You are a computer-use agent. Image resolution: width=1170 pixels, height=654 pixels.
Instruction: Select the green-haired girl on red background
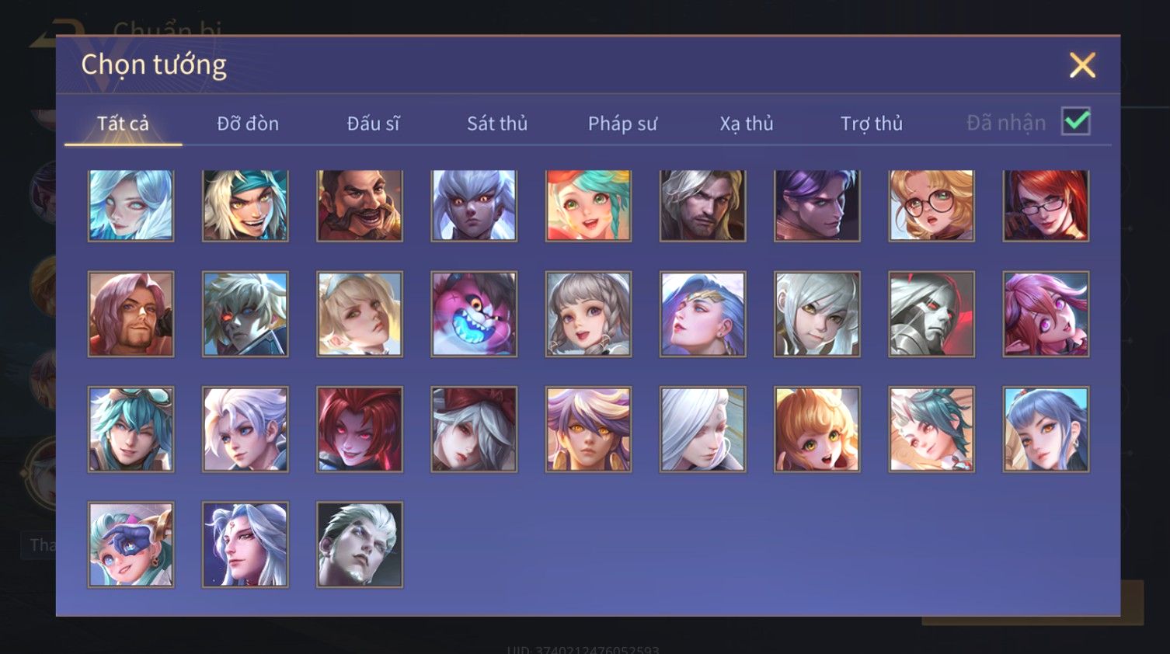[588, 205]
